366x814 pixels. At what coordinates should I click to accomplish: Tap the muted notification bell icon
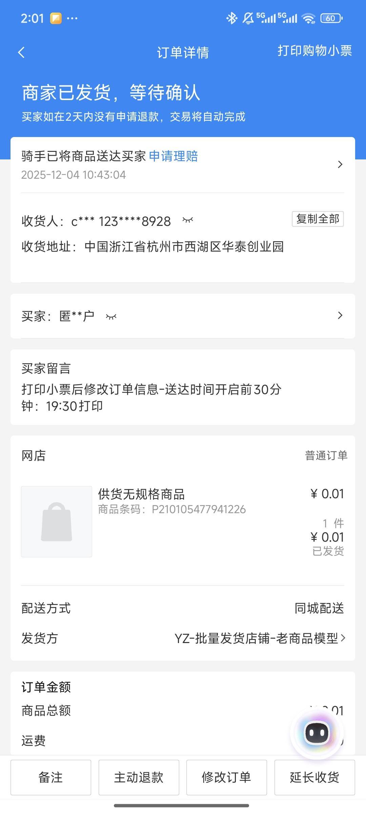(248, 18)
